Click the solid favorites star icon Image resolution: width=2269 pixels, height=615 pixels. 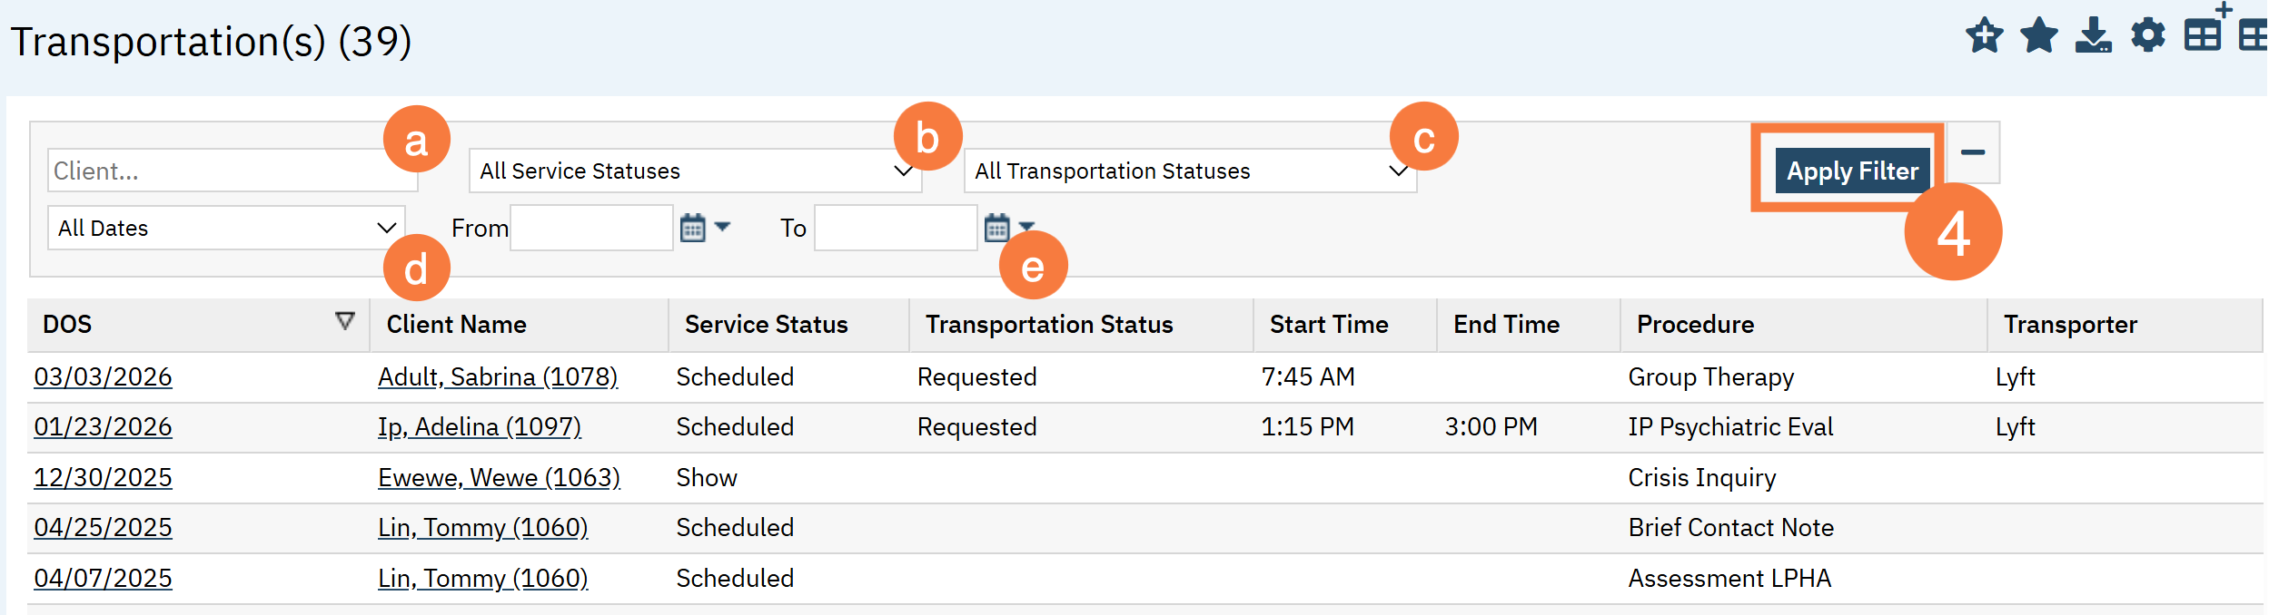pos(2038,36)
